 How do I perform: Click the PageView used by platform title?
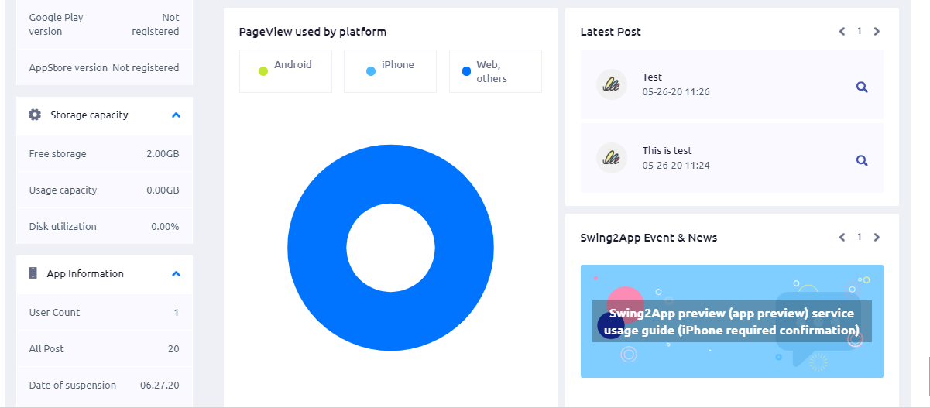[x=313, y=32]
